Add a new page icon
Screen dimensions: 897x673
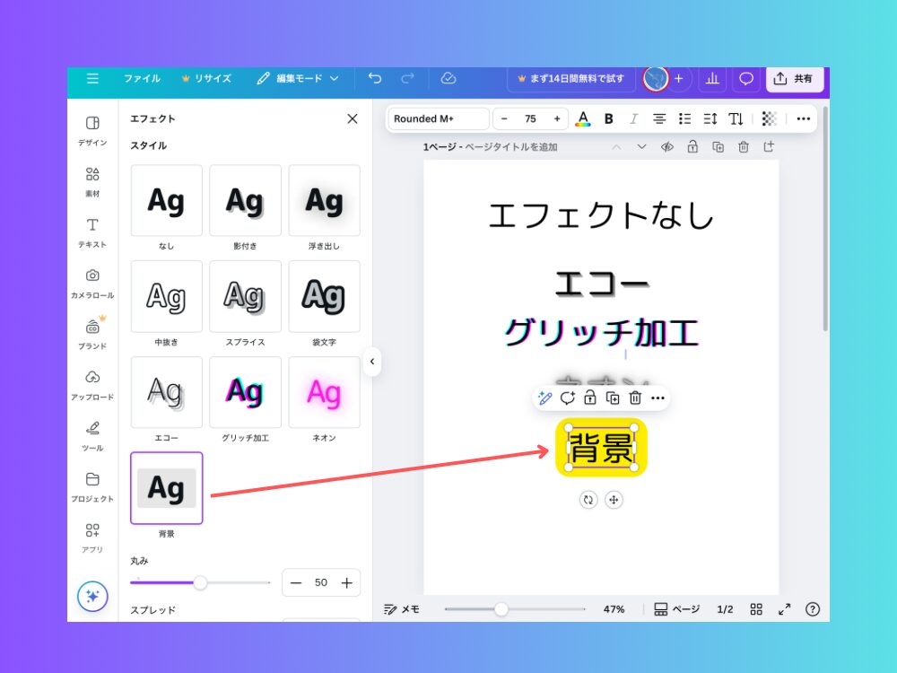[x=769, y=147]
